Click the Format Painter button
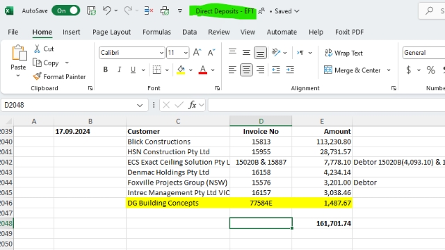This screenshot has width=445, height=250. coord(59,76)
